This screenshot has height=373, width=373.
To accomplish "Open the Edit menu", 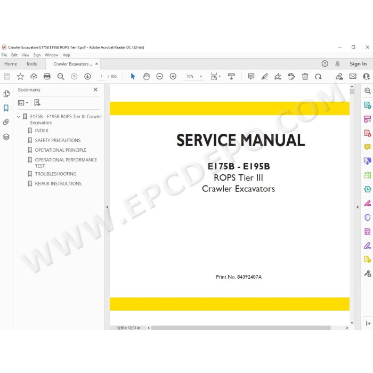I will [x=14, y=55].
